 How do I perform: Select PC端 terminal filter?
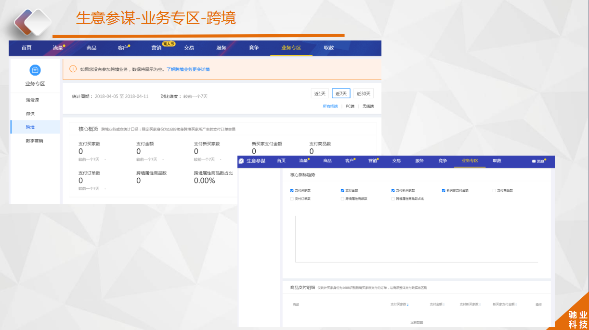[x=350, y=106]
